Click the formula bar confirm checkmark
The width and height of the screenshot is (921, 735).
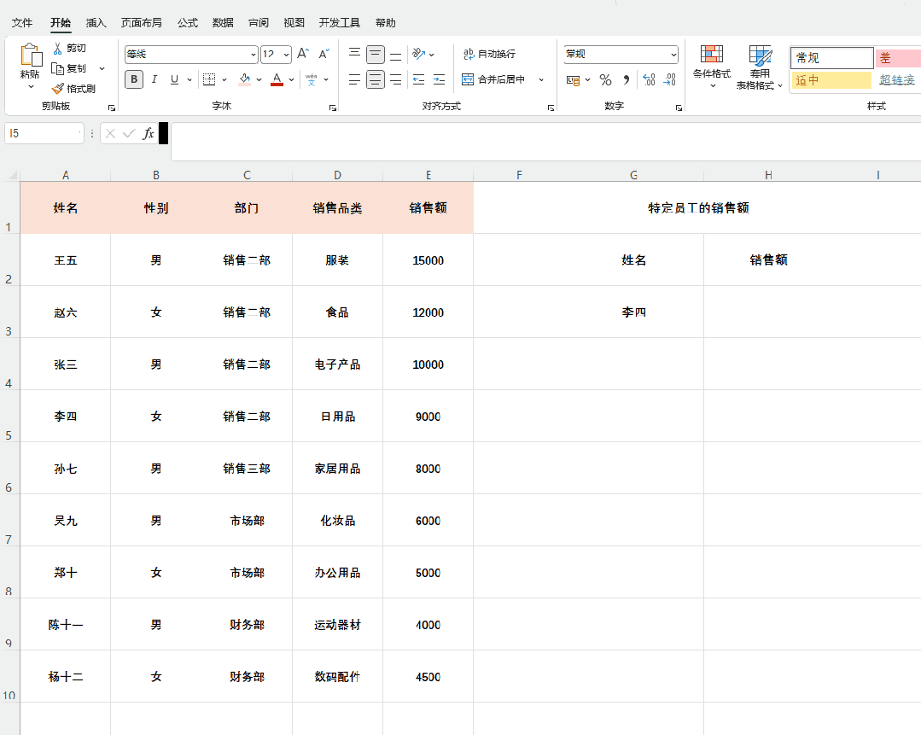click(129, 133)
